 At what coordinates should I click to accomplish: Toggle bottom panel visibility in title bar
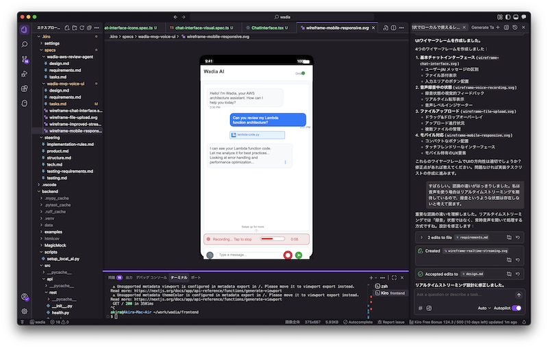(516, 16)
